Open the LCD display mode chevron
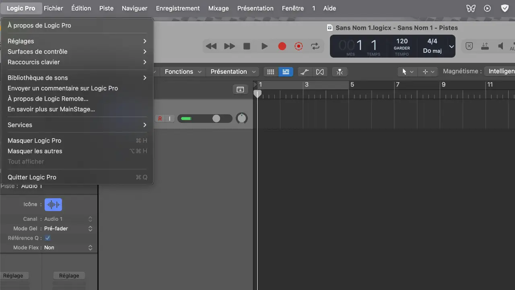Screen dimensions: 515x290 pos(451,46)
